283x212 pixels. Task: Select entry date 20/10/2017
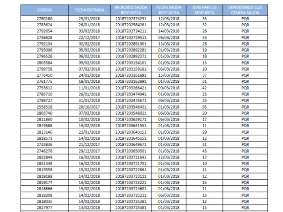pos(89,107)
